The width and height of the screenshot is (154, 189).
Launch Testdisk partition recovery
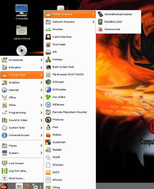click(70, 150)
